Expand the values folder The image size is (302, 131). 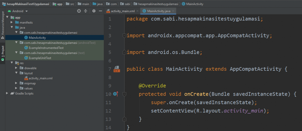[17, 89]
